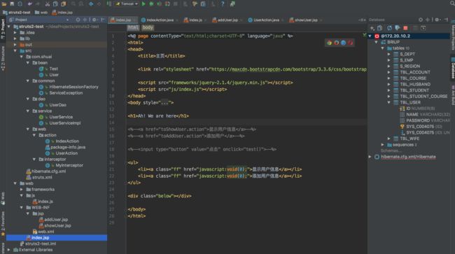Click the body breadcrumb in editor
The width and height of the screenshot is (455, 254).
[x=148, y=27]
